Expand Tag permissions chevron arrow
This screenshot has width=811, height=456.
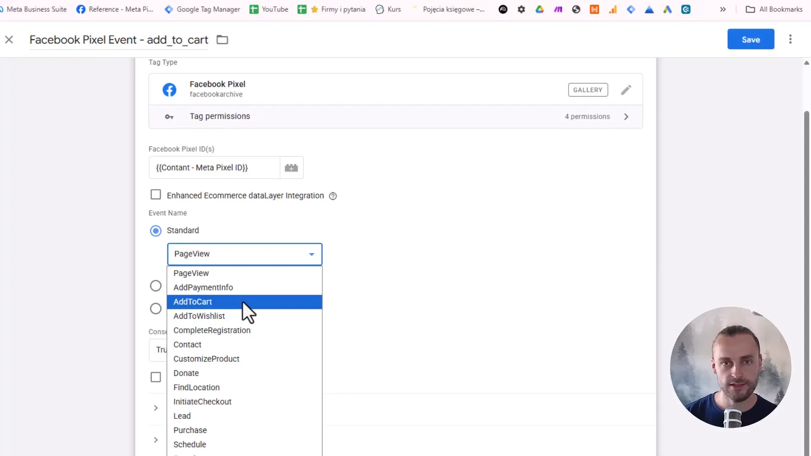626,117
